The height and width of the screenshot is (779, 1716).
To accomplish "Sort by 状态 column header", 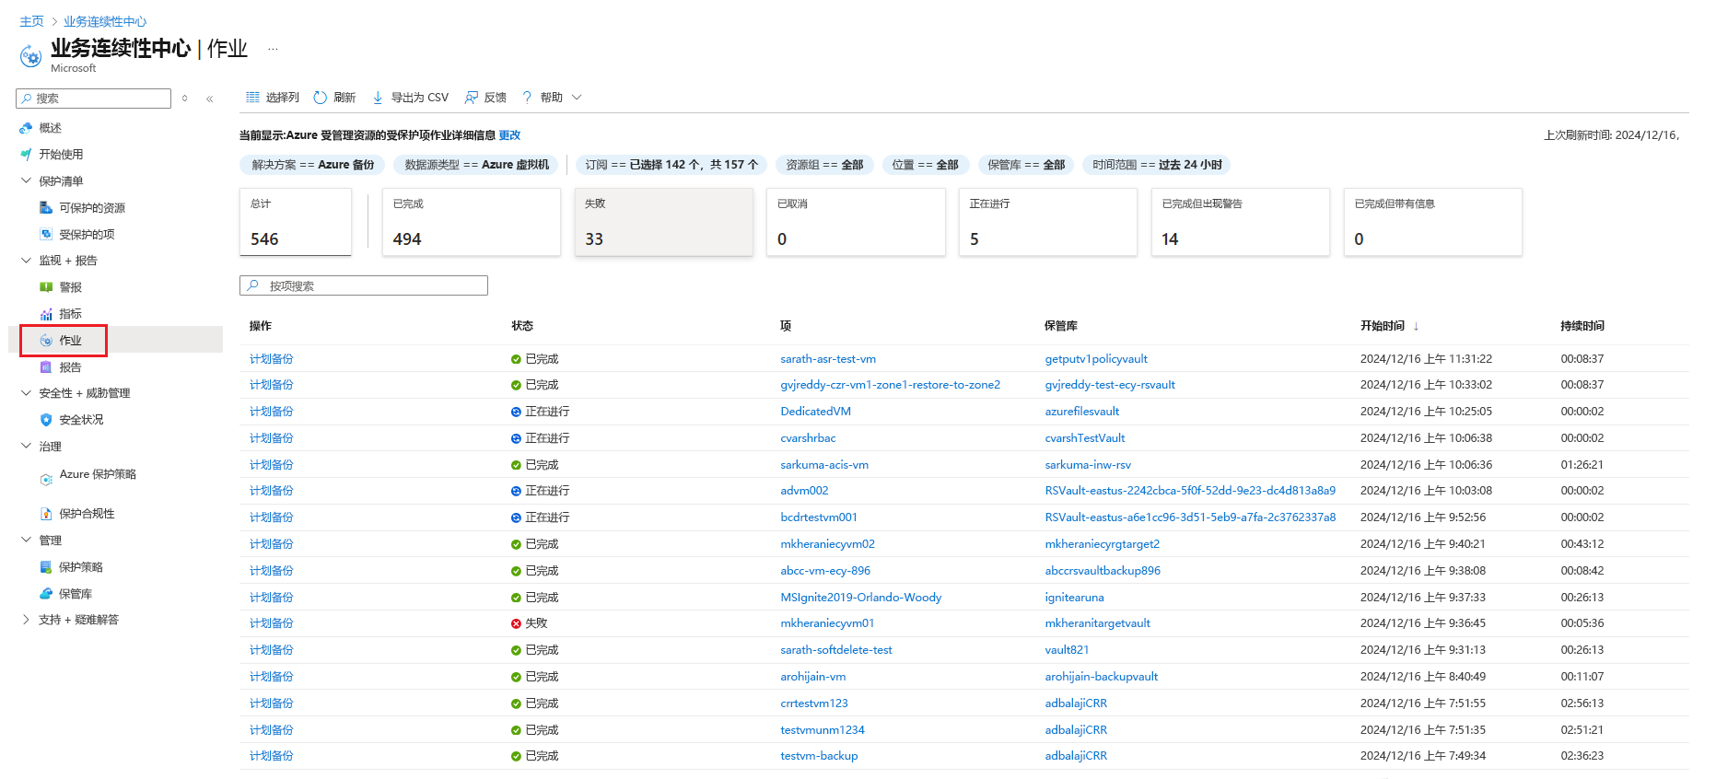I will click(x=522, y=326).
